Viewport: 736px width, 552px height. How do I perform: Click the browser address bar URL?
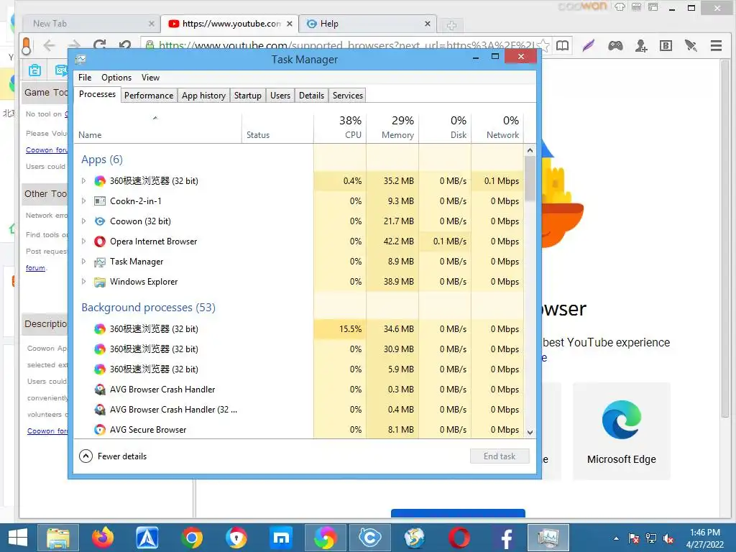click(x=346, y=45)
